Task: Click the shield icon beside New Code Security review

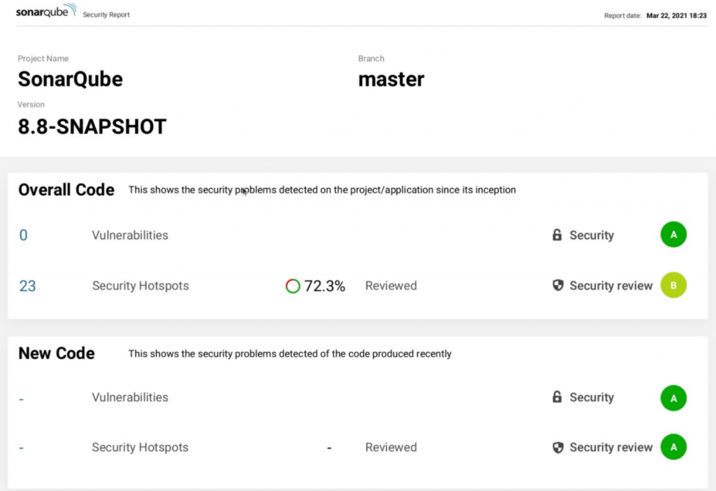Action: [x=557, y=447]
